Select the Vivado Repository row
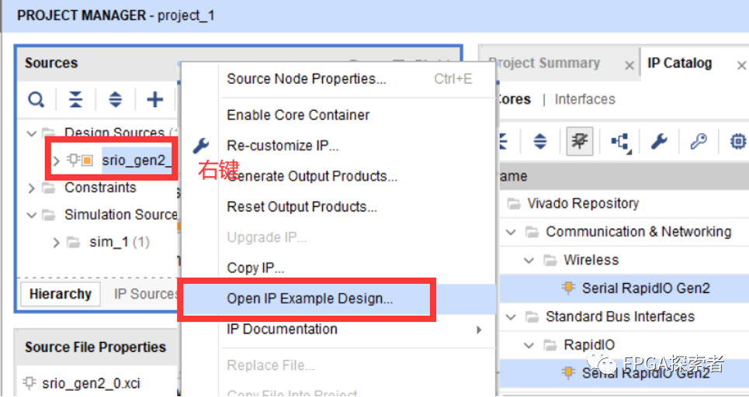 [583, 204]
